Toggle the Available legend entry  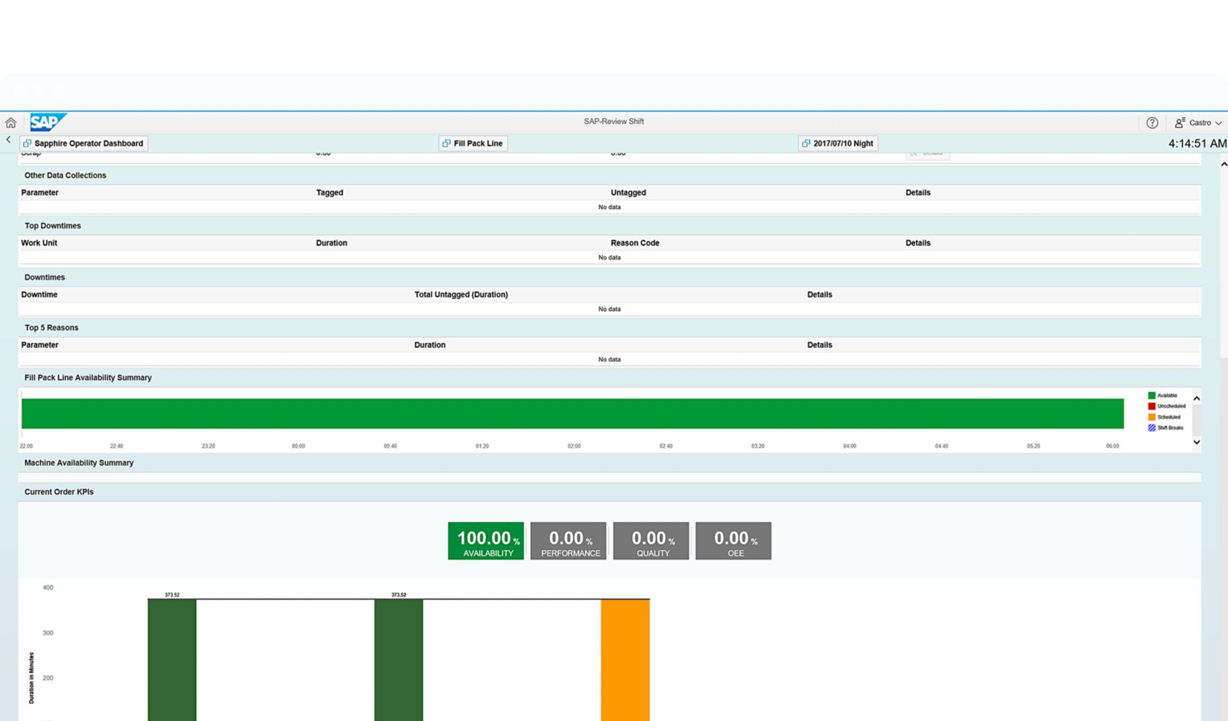1166,395
